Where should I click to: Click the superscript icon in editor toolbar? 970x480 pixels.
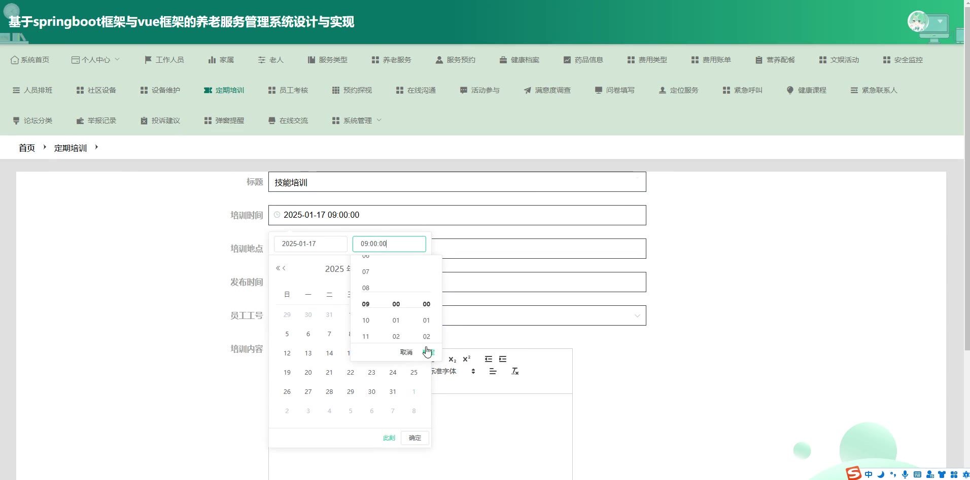(467, 359)
